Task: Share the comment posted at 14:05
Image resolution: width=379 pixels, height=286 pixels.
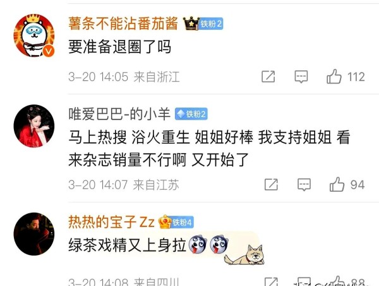Action: [268, 77]
